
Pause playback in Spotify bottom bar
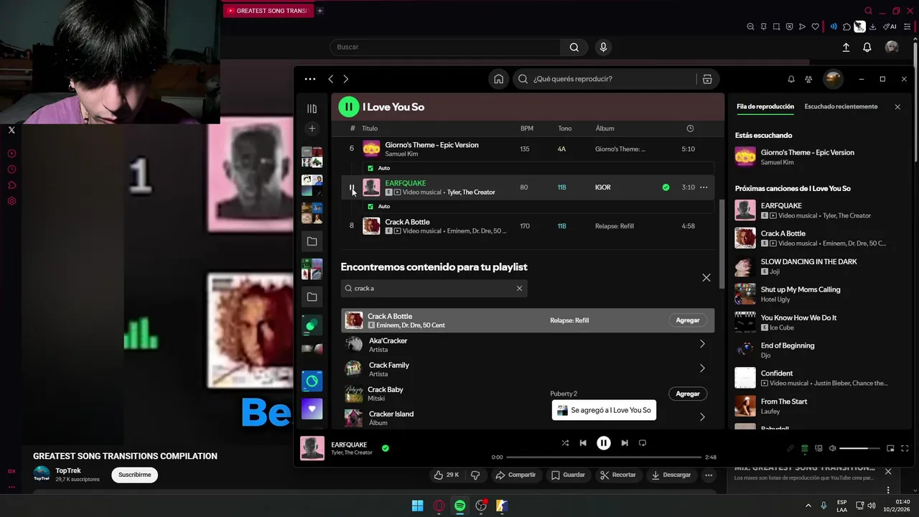click(604, 443)
